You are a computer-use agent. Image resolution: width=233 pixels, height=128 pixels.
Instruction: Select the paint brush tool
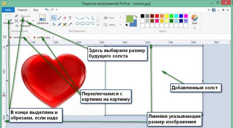[59, 18]
